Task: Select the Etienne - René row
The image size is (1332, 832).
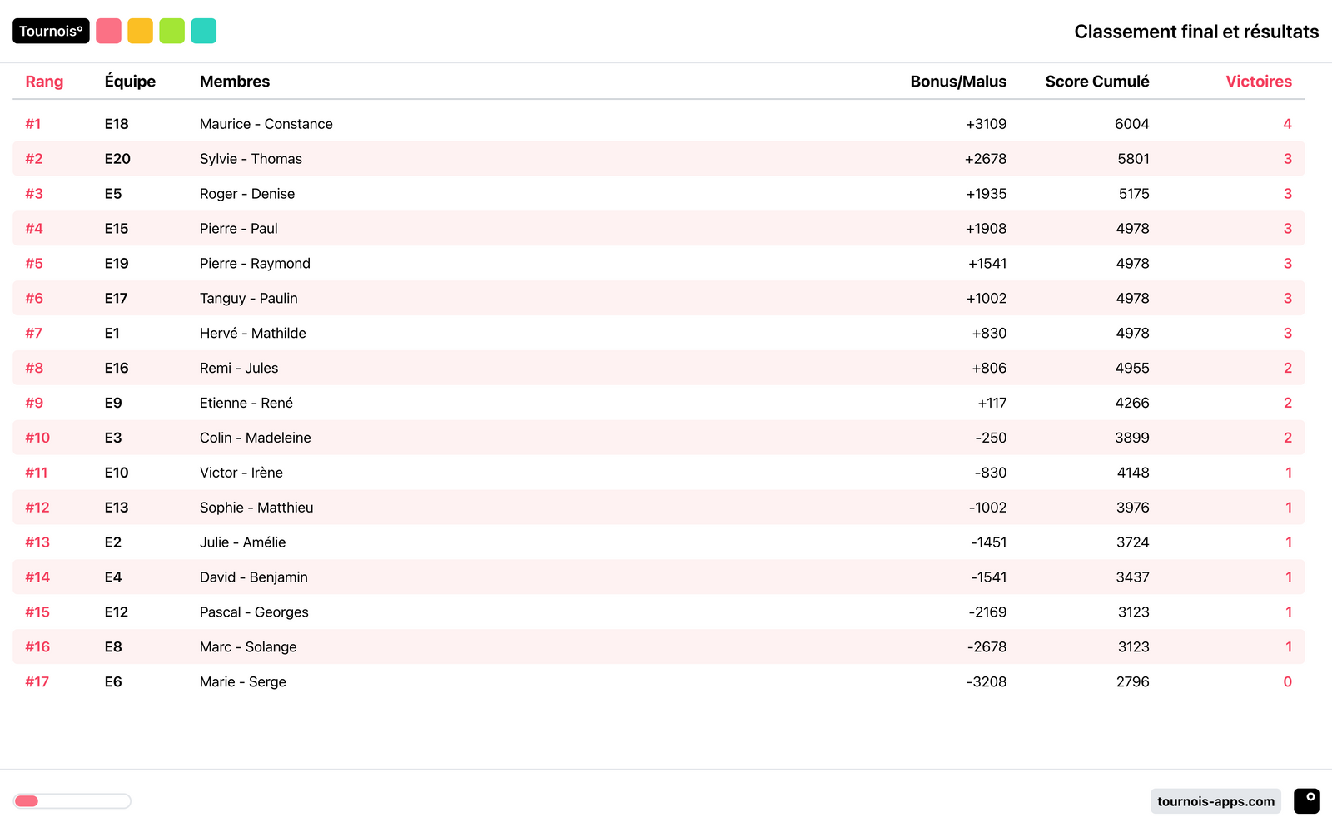Action: [x=246, y=403]
